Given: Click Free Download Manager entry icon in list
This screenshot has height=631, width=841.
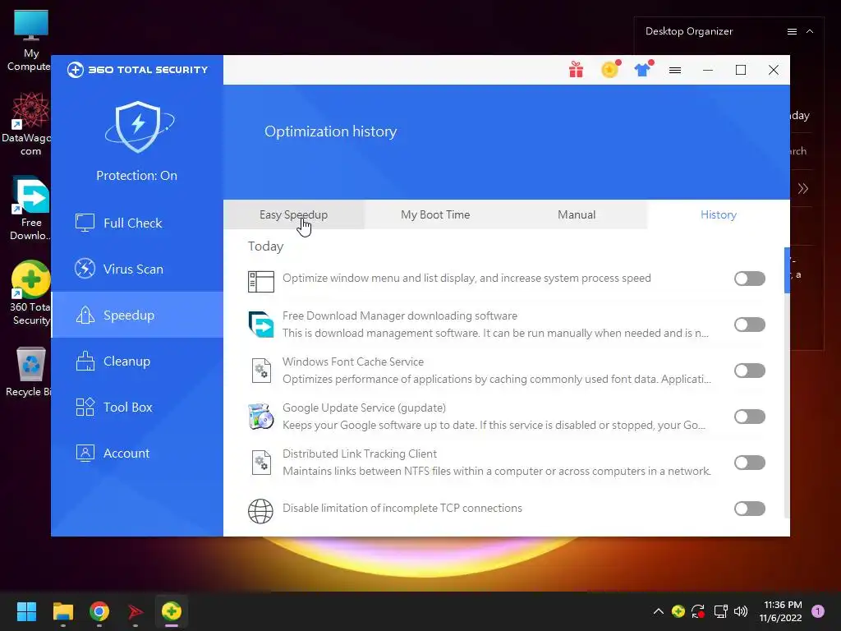Looking at the screenshot, I should (x=261, y=325).
